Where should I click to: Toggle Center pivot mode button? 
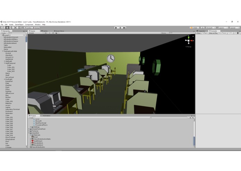pyautogui.click(x=28, y=28)
